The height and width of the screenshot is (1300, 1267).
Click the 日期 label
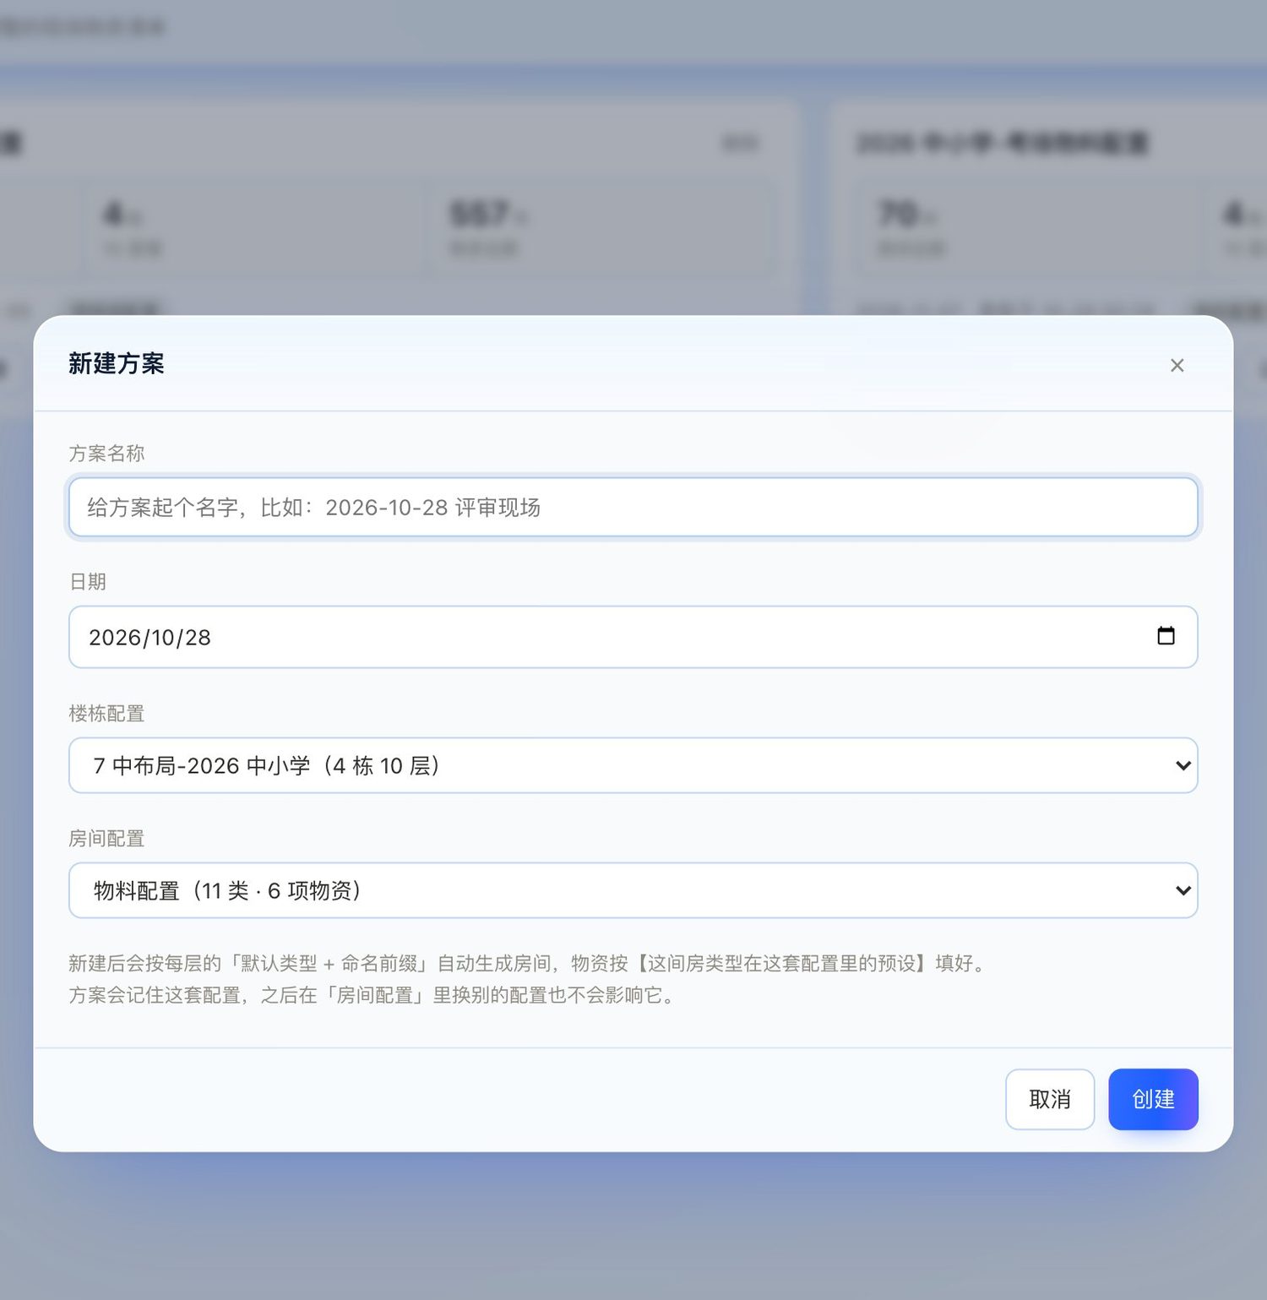click(x=88, y=582)
